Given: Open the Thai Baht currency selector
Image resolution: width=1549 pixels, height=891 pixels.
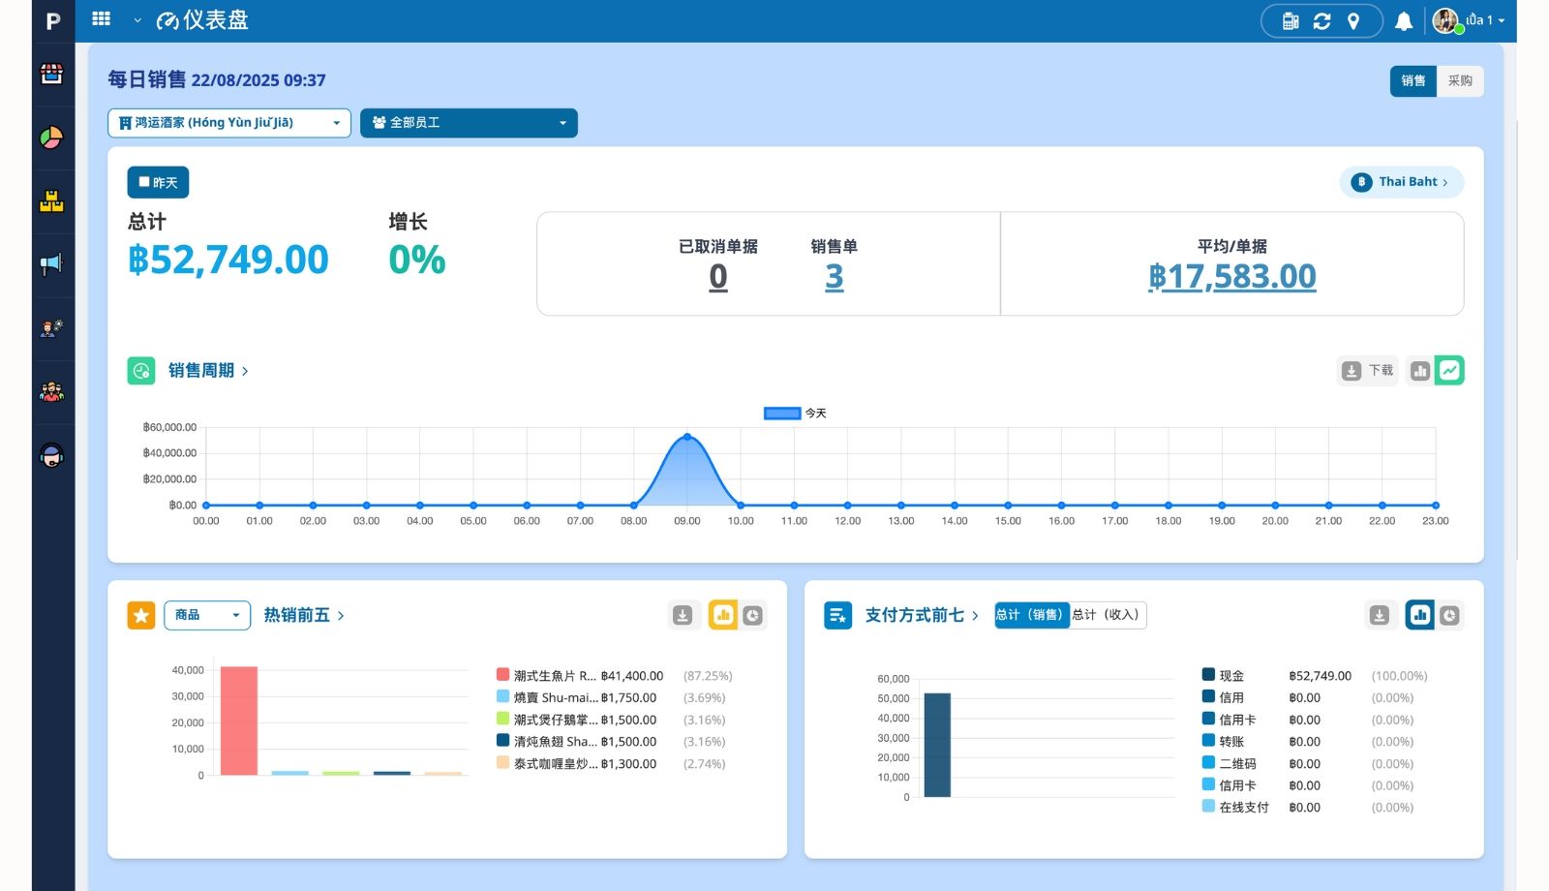Looking at the screenshot, I should (x=1401, y=182).
